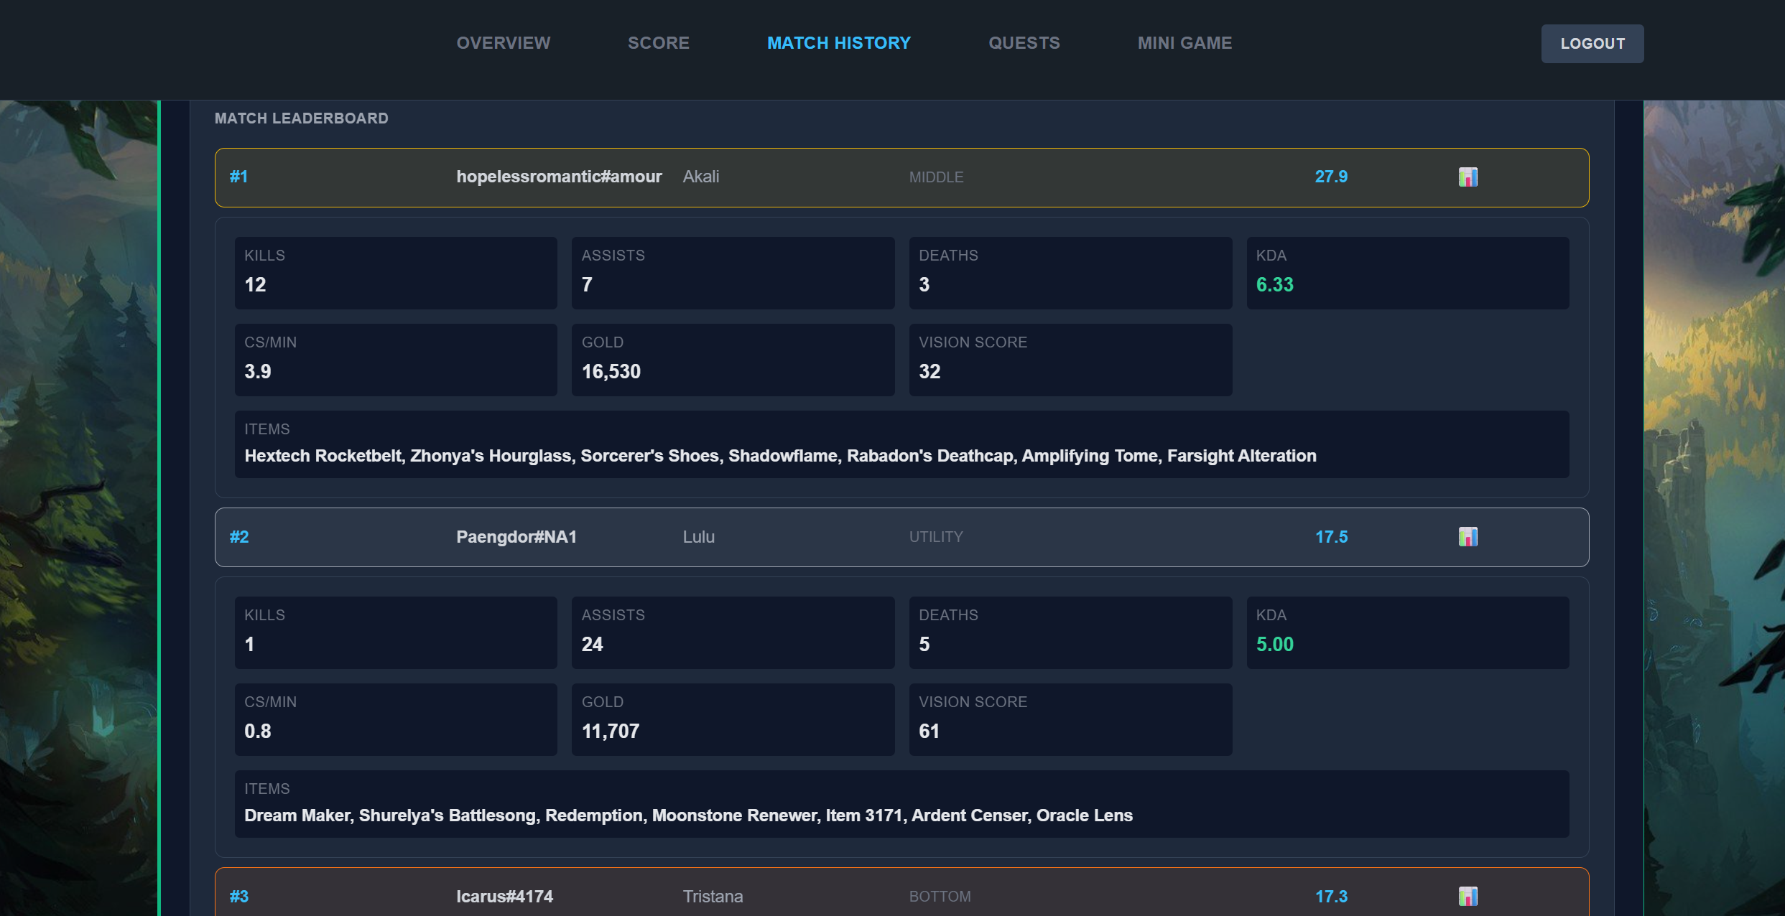Viewport: 1785px width, 916px height.
Task: Click the Vision Score 61 stat card
Action: coord(1070,719)
